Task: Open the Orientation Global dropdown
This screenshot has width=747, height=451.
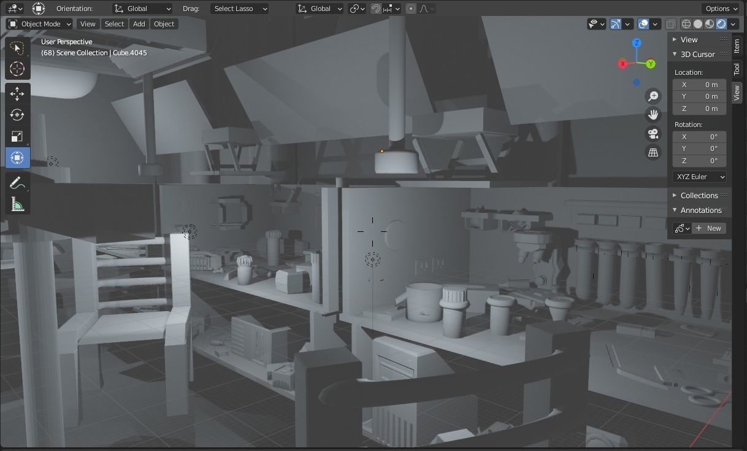Action: pyautogui.click(x=142, y=9)
